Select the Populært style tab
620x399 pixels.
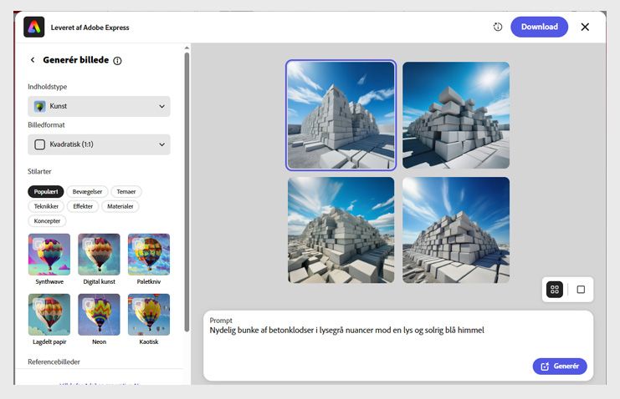tap(46, 191)
